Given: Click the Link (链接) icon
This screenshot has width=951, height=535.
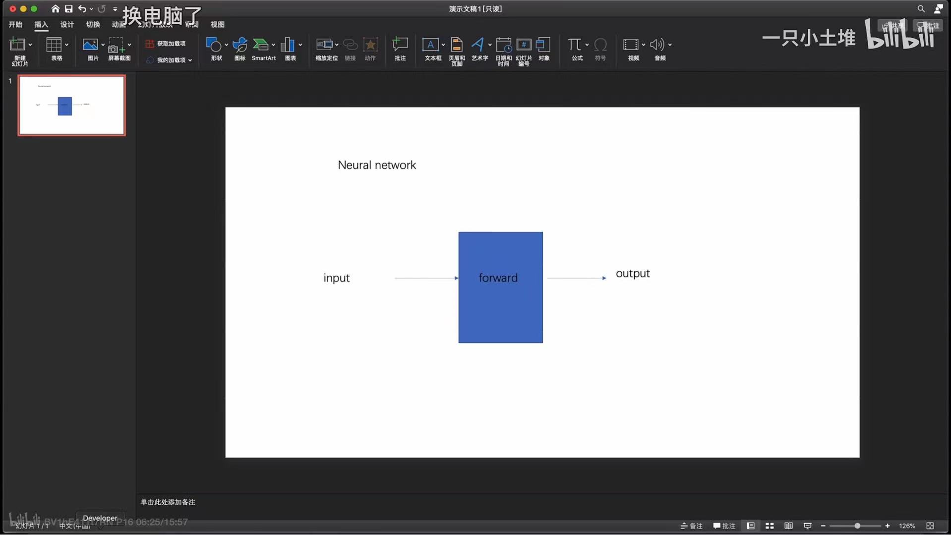Looking at the screenshot, I should pyautogui.click(x=350, y=45).
